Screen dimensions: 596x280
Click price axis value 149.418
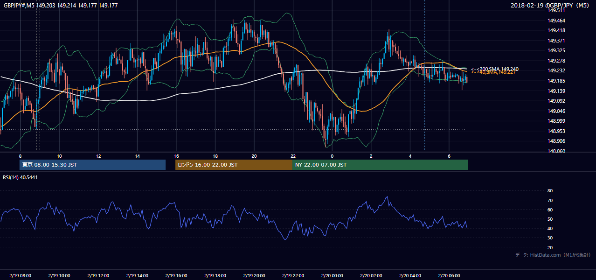coord(556,31)
